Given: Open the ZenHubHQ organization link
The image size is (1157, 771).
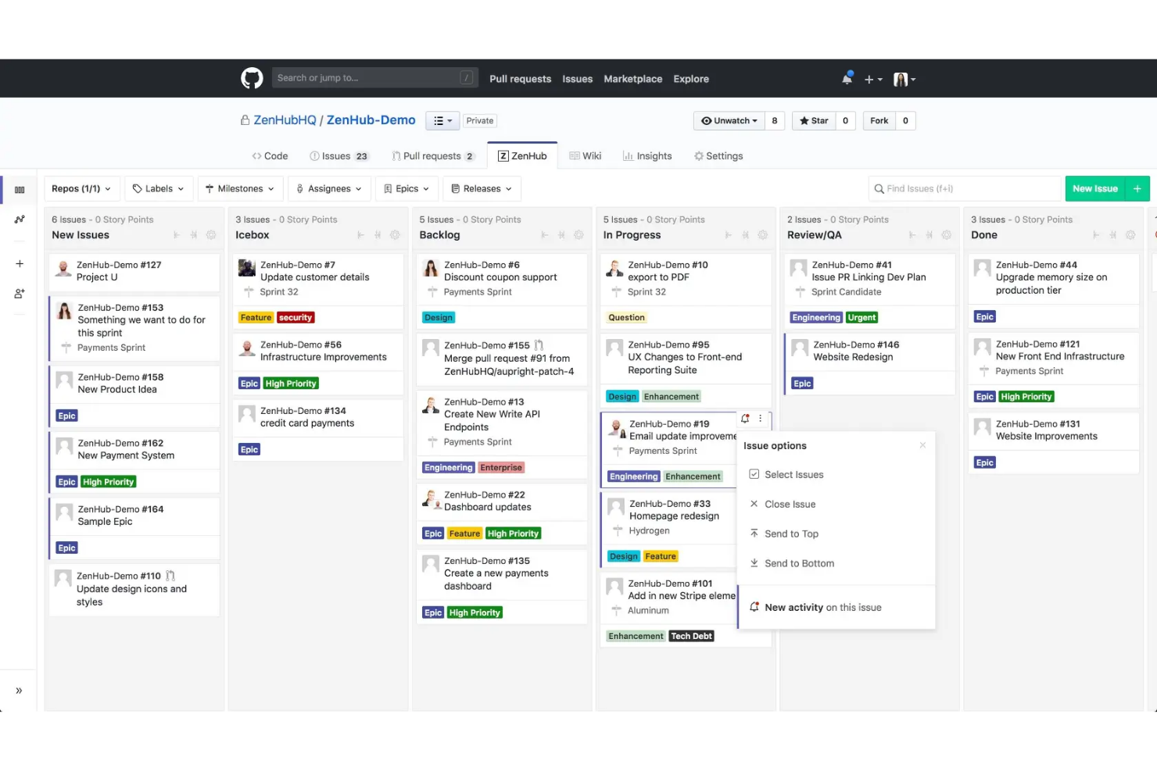Looking at the screenshot, I should (x=285, y=120).
